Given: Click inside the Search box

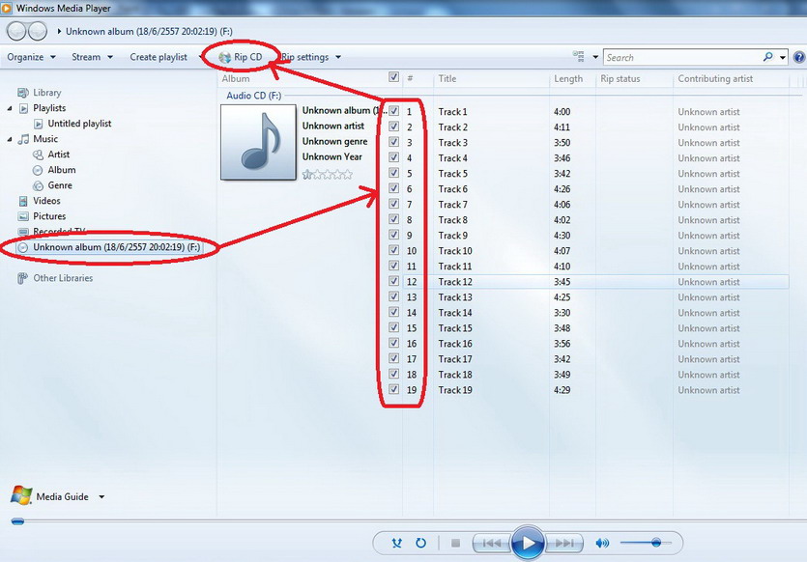Looking at the screenshot, I should 682,58.
